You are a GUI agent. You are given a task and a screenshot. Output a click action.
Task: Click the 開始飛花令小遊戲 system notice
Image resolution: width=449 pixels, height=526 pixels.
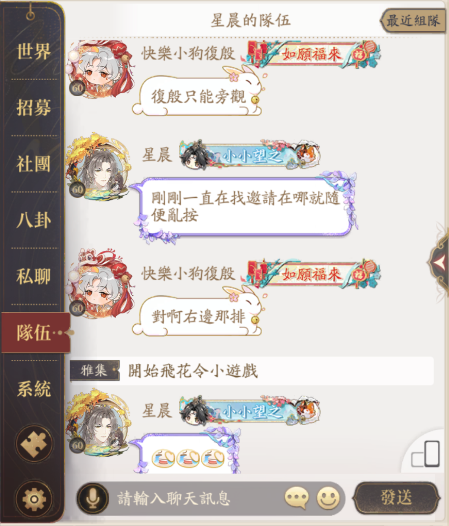252,371
